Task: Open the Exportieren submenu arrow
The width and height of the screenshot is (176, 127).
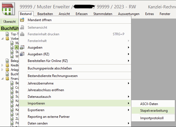Action: [129, 110]
